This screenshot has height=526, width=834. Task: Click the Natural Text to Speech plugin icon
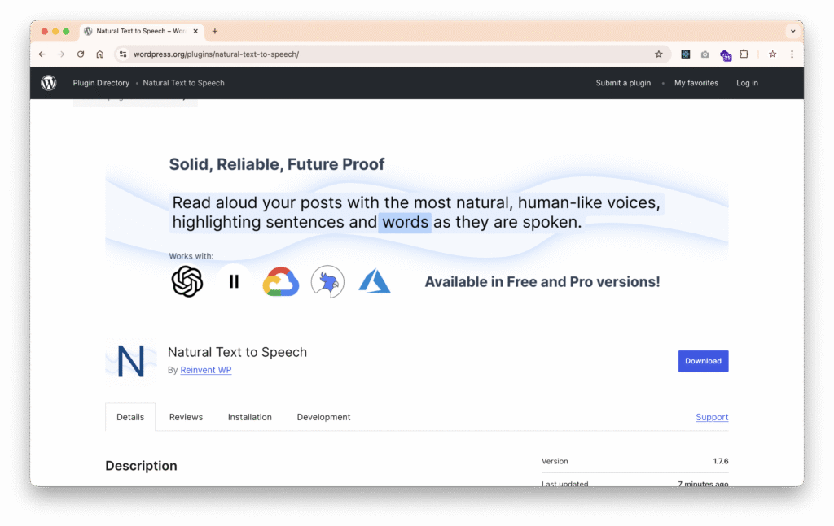pos(131,361)
